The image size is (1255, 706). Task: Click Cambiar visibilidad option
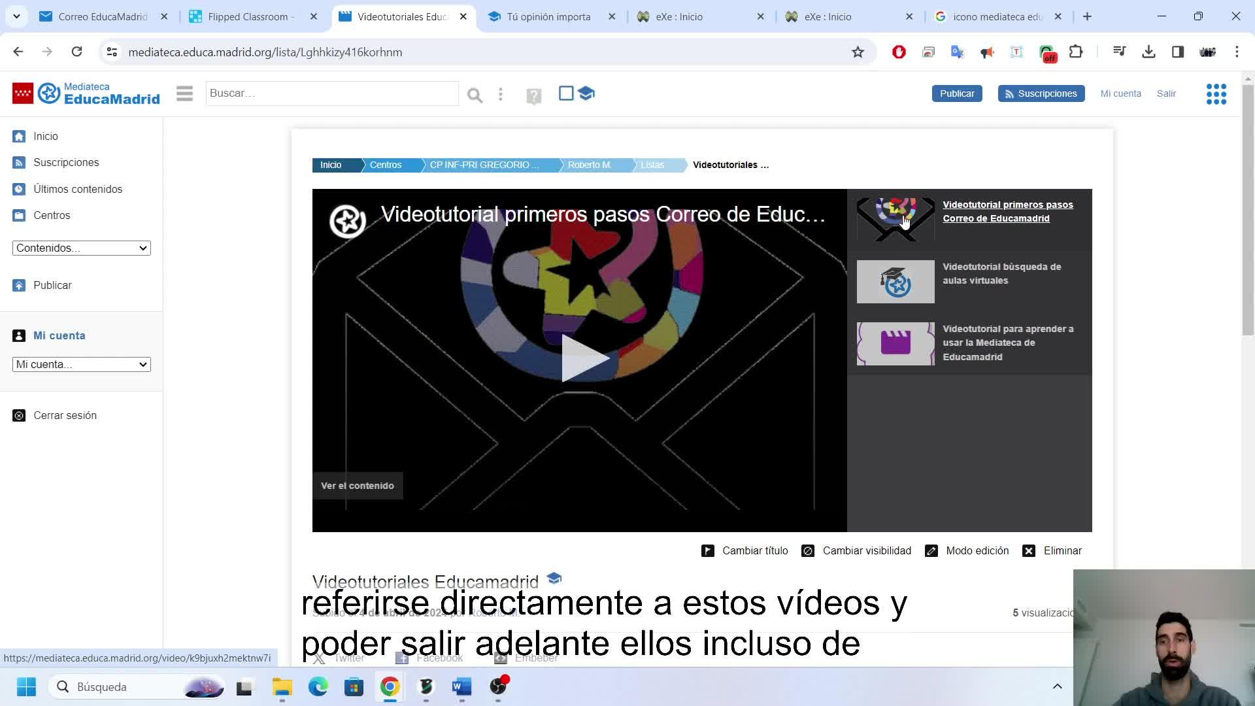(x=856, y=550)
